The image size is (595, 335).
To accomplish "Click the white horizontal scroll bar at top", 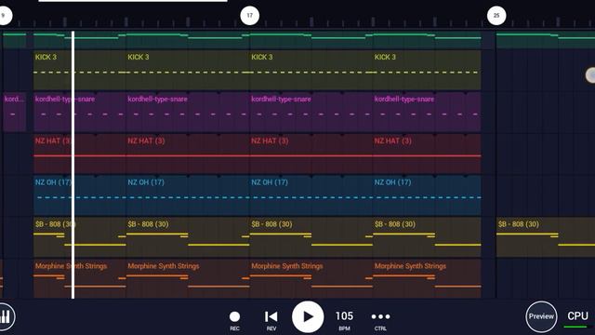I will [x=133, y=1].
